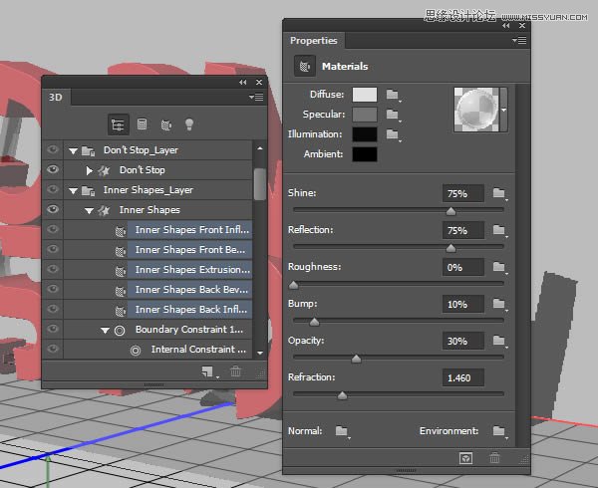The image size is (598, 488).
Task: Open Opacity texture folder menu
Action: [500, 341]
